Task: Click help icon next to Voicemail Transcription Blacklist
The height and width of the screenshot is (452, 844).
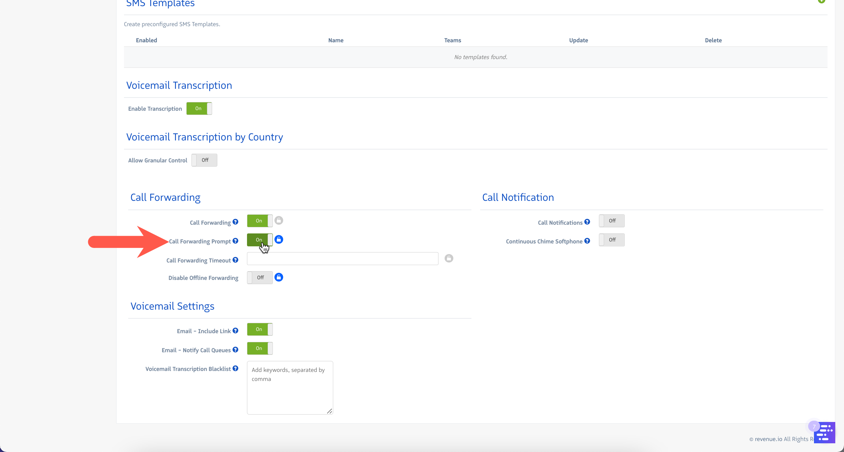Action: click(x=235, y=368)
